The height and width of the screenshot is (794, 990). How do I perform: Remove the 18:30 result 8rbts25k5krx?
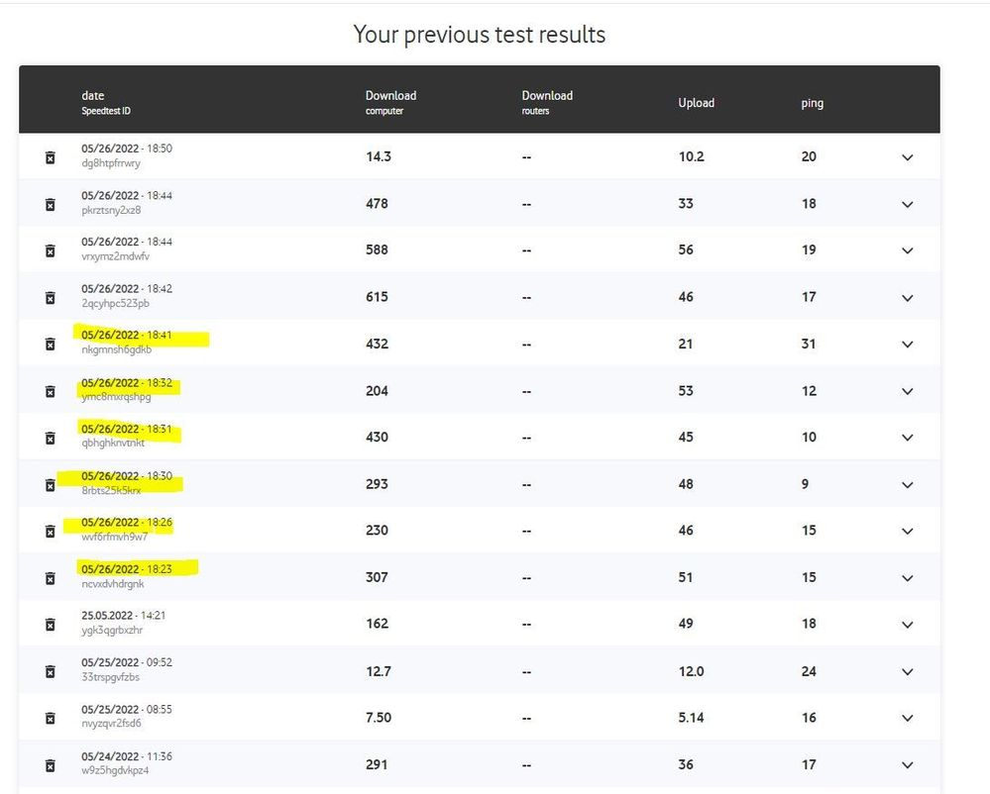pos(50,484)
